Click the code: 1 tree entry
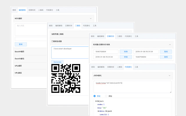Image resolution: width=186 pixels, height=116 pixels. click(101, 104)
